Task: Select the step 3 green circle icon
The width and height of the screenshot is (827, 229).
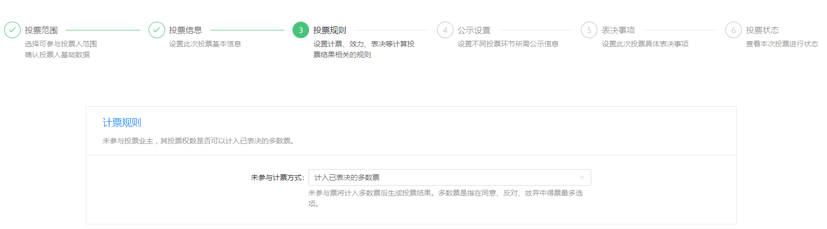Action: click(301, 30)
